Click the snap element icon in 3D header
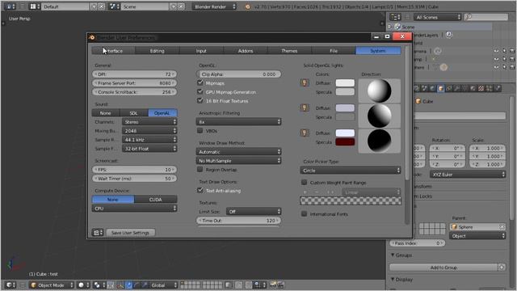517x291 pixels. coord(258,285)
